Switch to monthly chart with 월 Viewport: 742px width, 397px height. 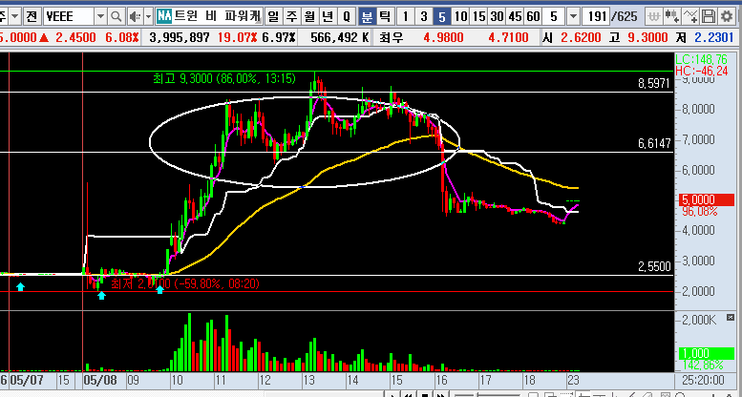point(310,17)
